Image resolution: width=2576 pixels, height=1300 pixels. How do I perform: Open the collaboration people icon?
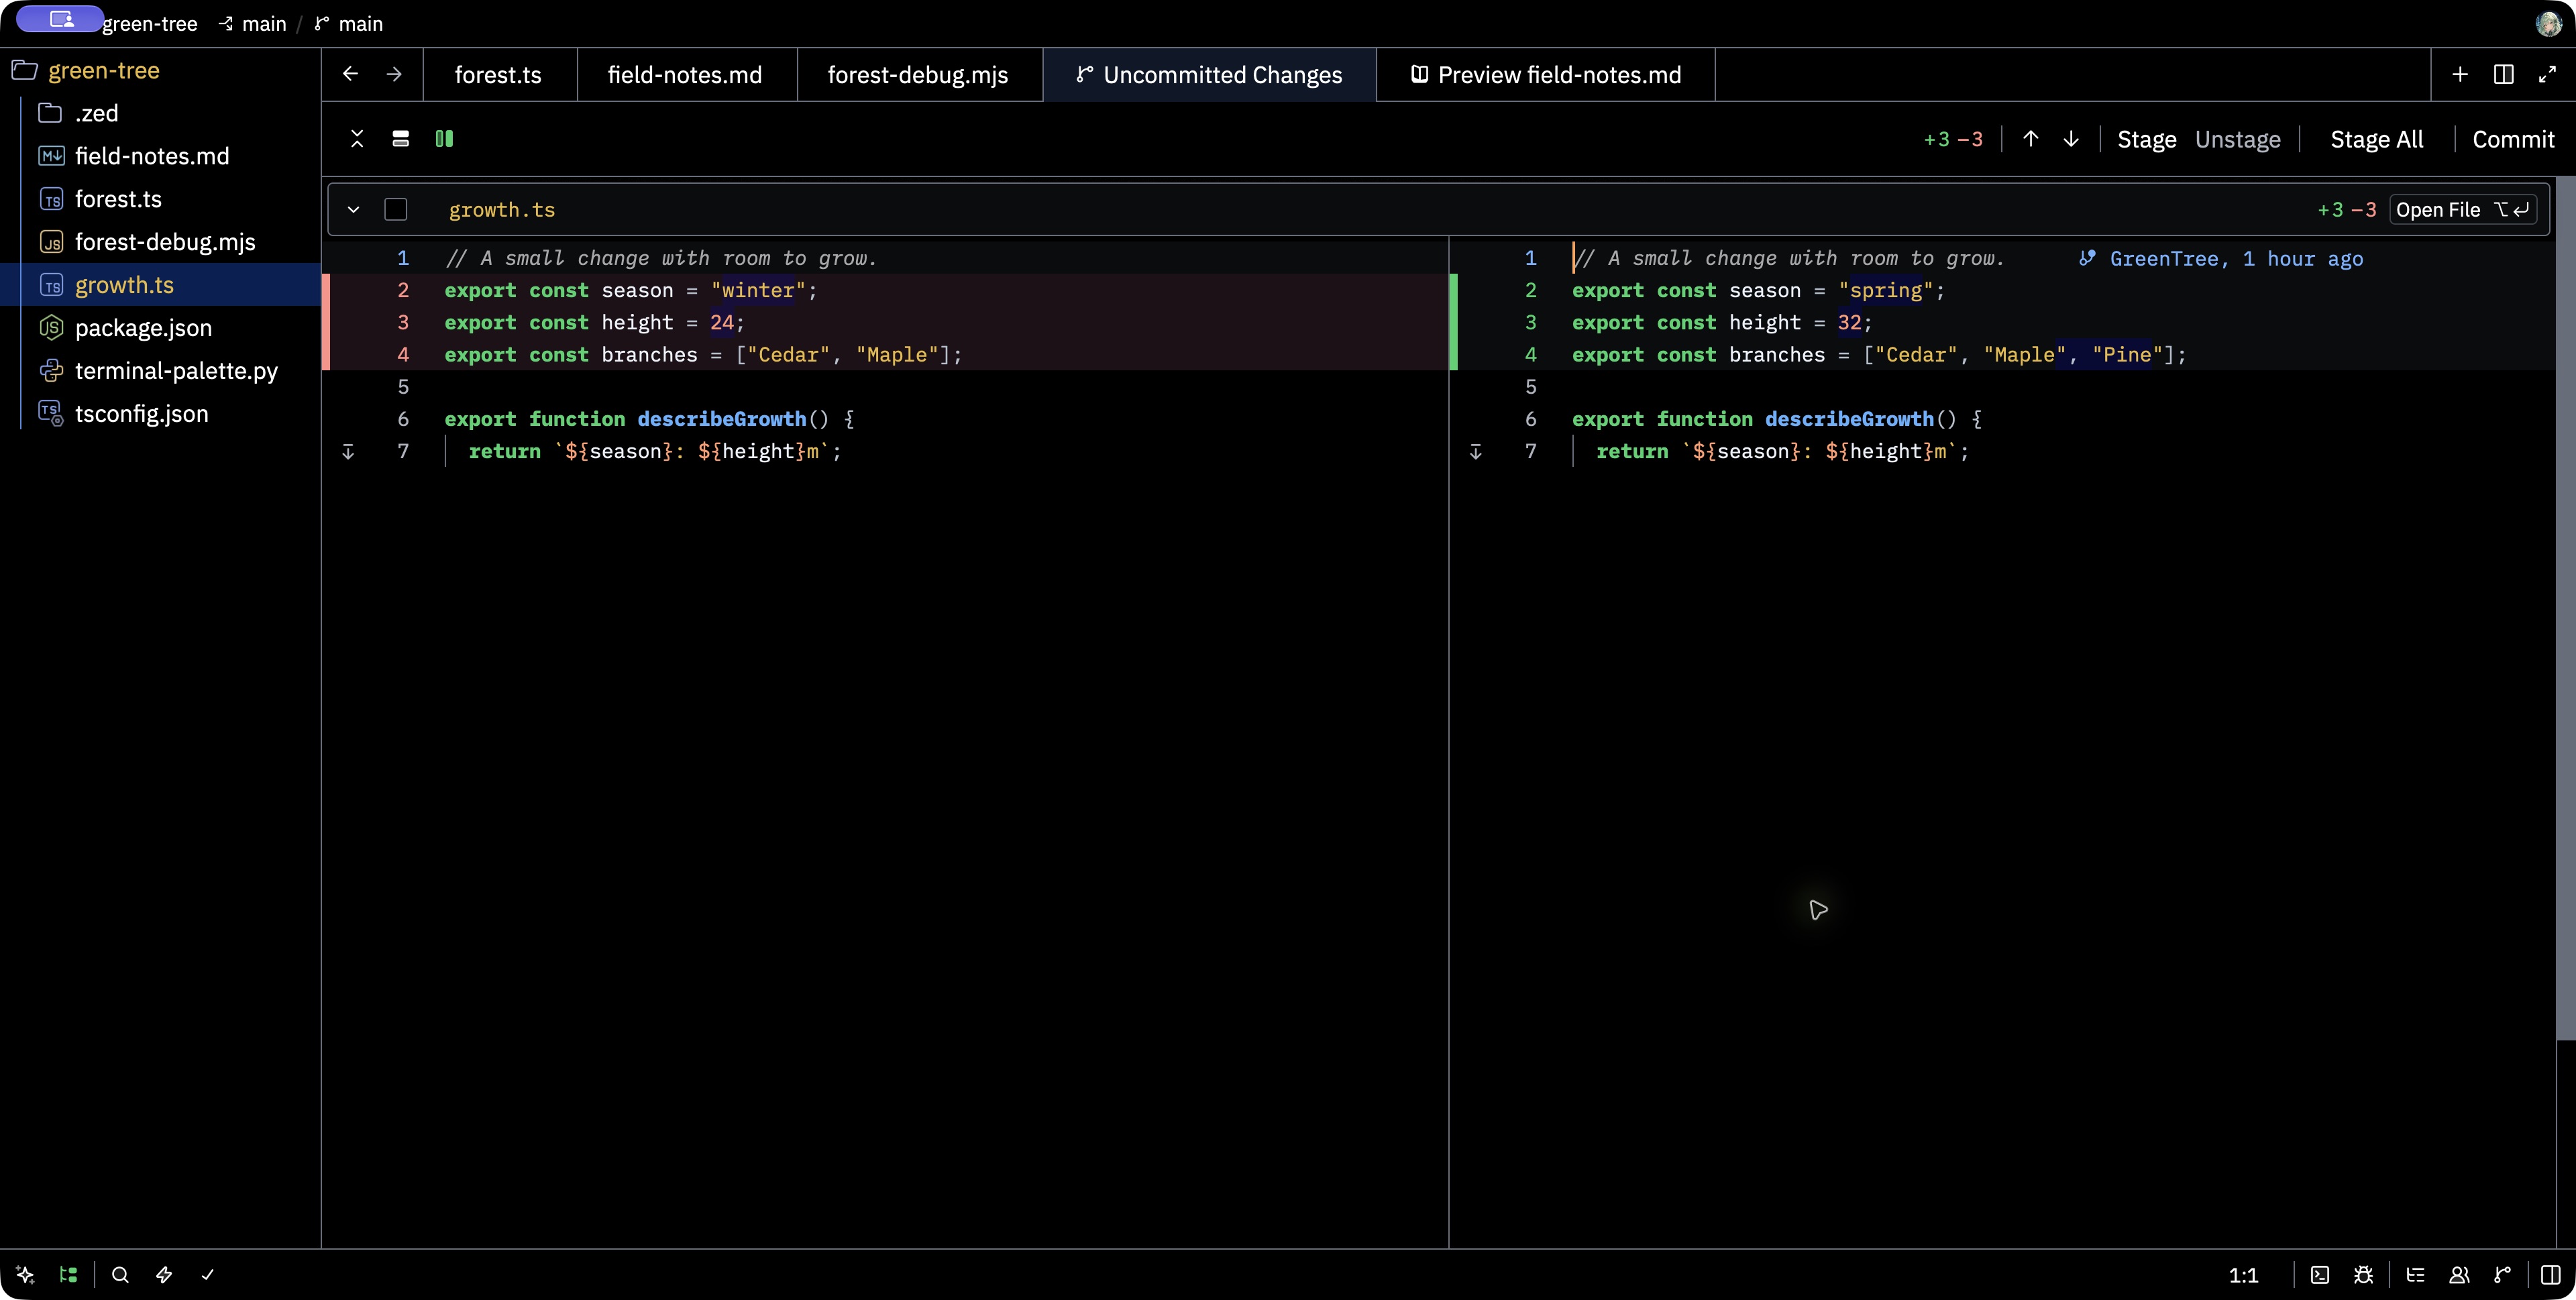click(x=2459, y=1275)
